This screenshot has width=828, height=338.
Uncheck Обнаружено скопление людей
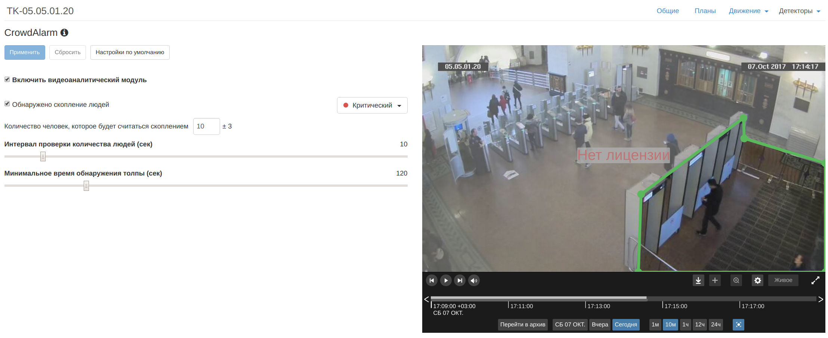point(7,104)
